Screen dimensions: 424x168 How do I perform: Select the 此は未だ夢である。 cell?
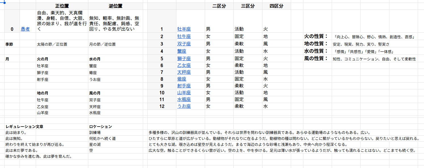pos(22,150)
